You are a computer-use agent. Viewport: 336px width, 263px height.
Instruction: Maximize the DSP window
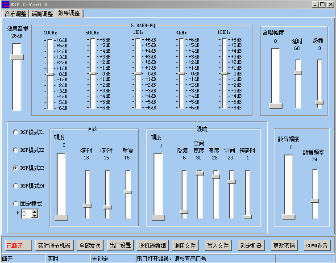323,4
